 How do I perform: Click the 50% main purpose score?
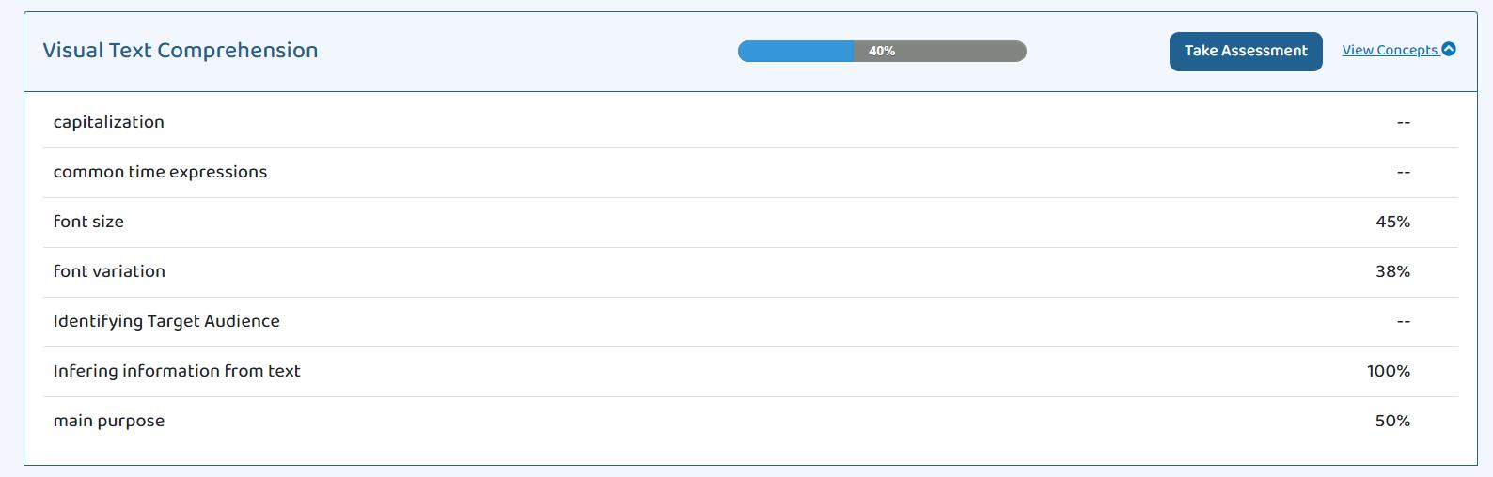(1392, 421)
